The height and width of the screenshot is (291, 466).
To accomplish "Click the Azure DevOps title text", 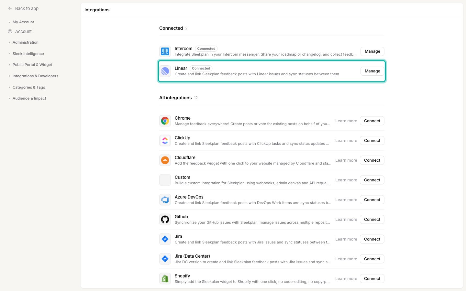I will (189, 197).
